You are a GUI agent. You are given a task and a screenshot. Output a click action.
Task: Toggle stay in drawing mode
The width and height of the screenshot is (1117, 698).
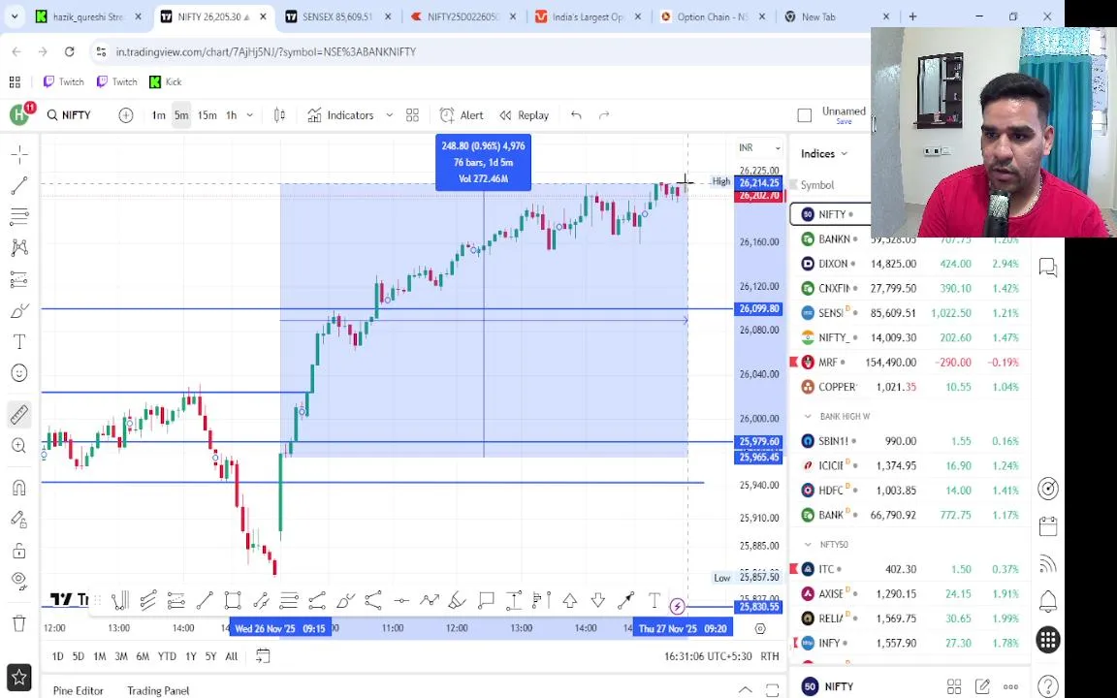[x=19, y=520]
